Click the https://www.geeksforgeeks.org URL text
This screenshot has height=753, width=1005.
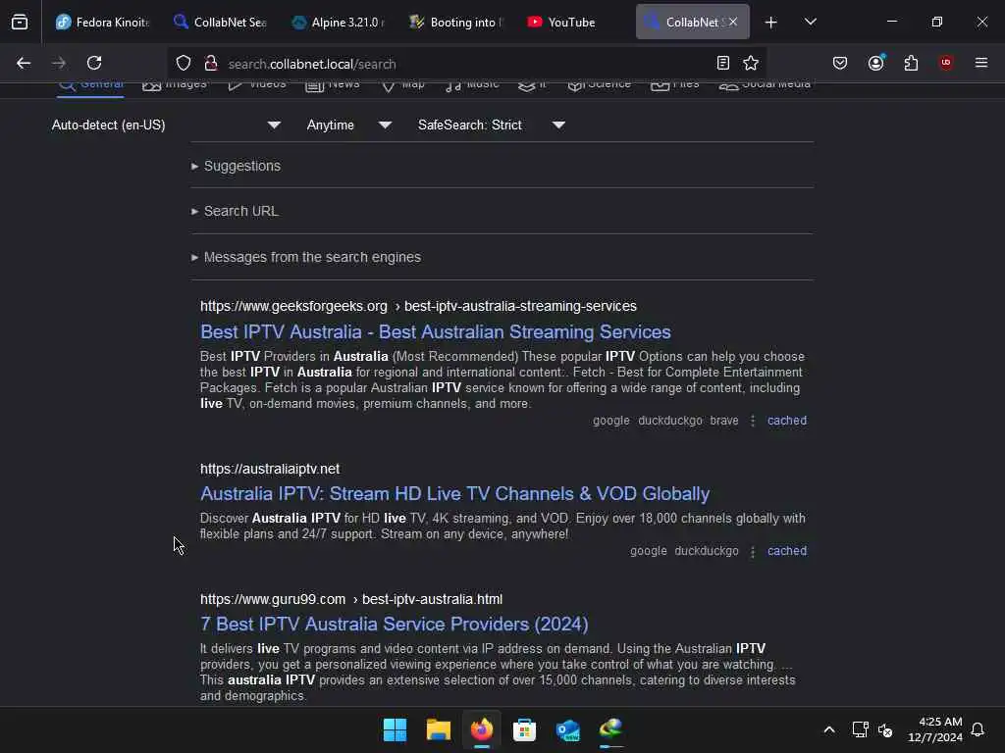click(x=293, y=306)
